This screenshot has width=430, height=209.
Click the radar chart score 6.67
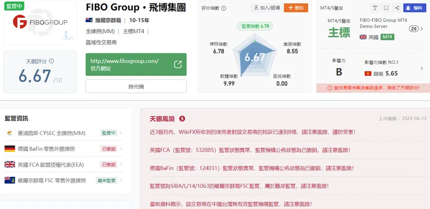[255, 57]
